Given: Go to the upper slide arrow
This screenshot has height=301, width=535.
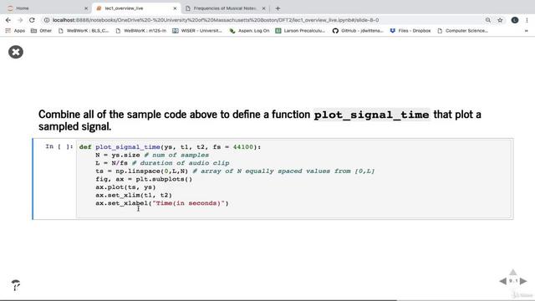Looking at the screenshot, I should 512,272.
